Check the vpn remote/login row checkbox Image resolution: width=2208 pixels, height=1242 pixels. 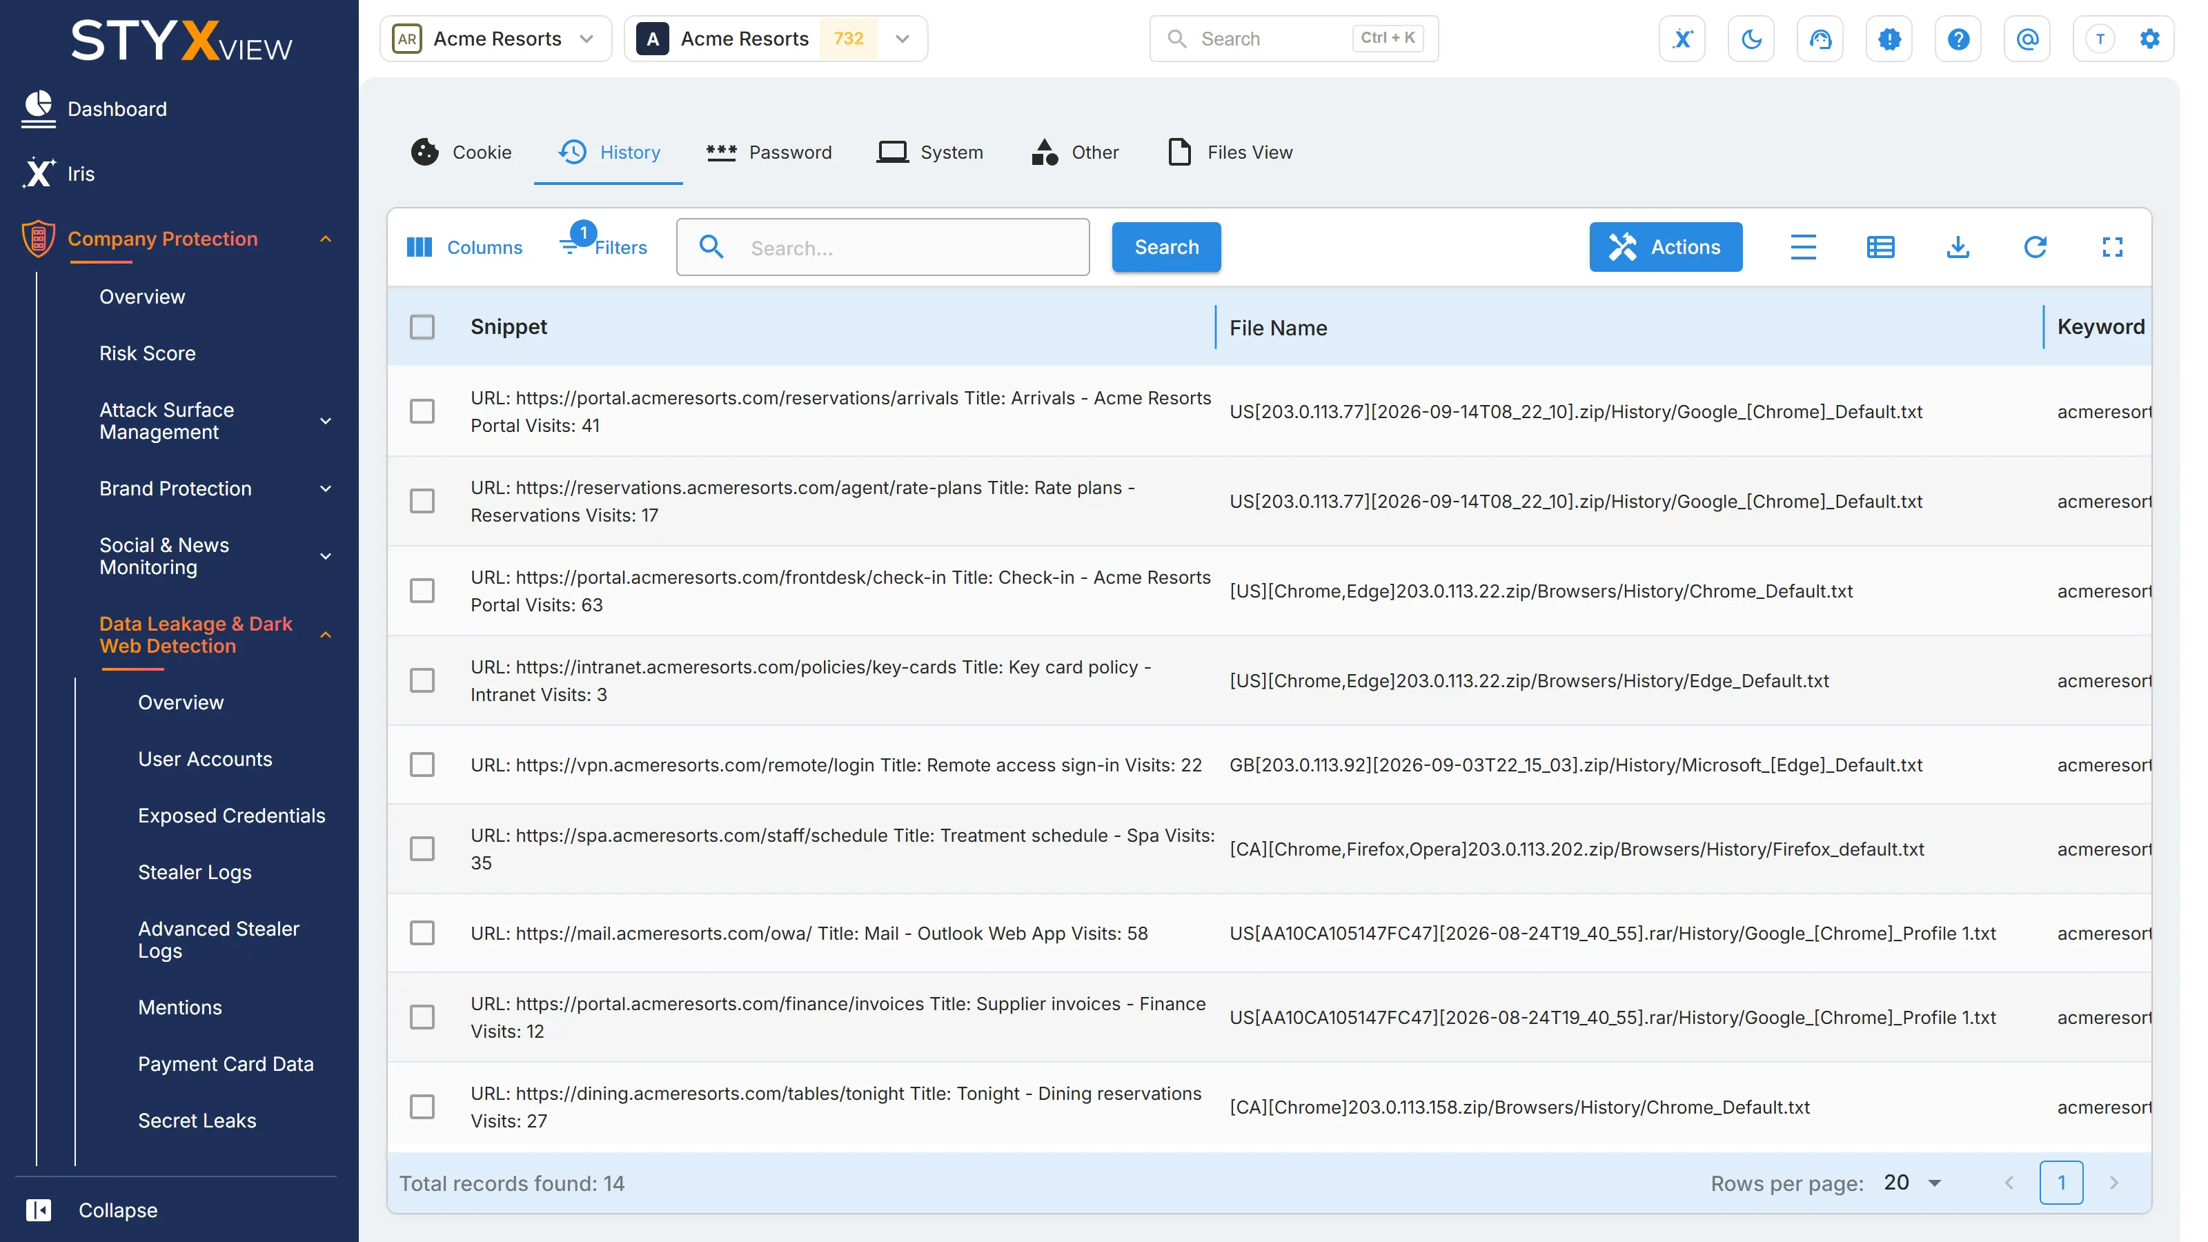coord(422,764)
